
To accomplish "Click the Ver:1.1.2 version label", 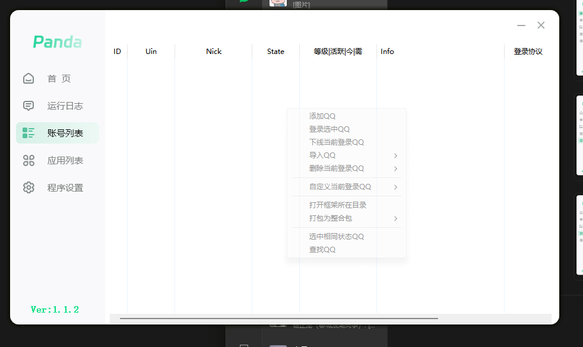I will pyautogui.click(x=54, y=309).
